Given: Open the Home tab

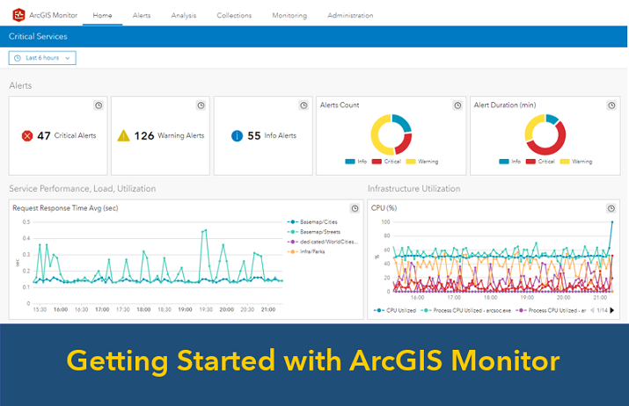Looking at the screenshot, I should click(x=102, y=15).
